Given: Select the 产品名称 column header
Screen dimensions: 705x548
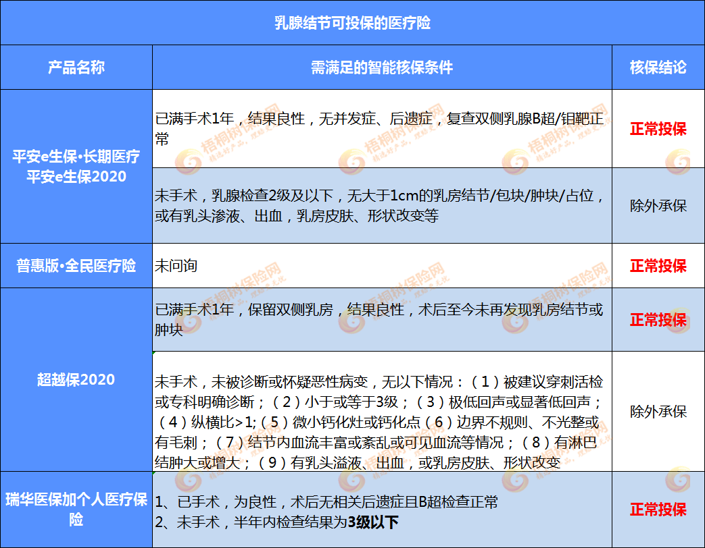Looking at the screenshot, I should click(76, 67).
